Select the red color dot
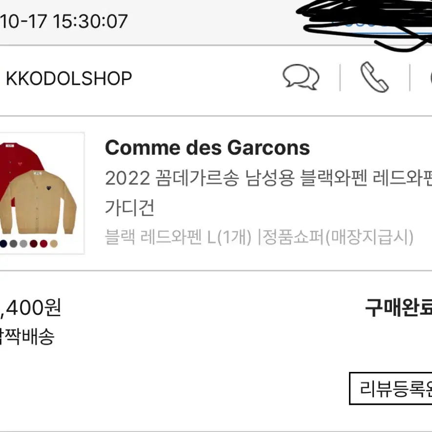 (43, 244)
